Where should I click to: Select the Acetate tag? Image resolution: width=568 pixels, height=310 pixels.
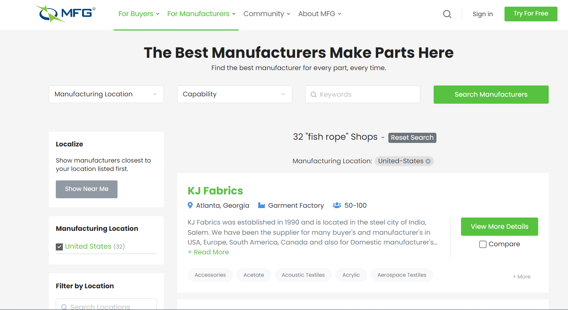[254, 275]
